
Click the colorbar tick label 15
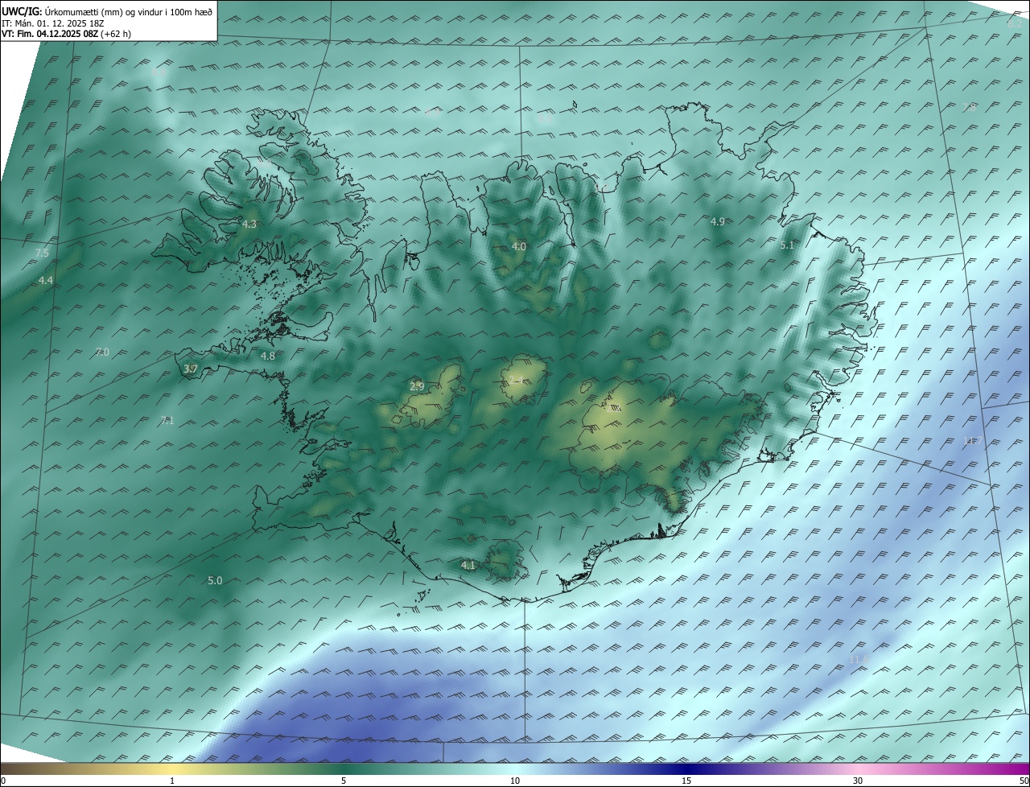pos(686,781)
